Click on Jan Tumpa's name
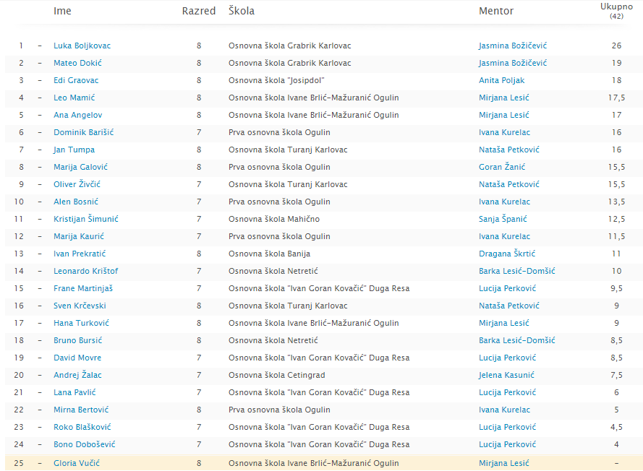Screen dimensions: 643x471 click(x=74, y=150)
